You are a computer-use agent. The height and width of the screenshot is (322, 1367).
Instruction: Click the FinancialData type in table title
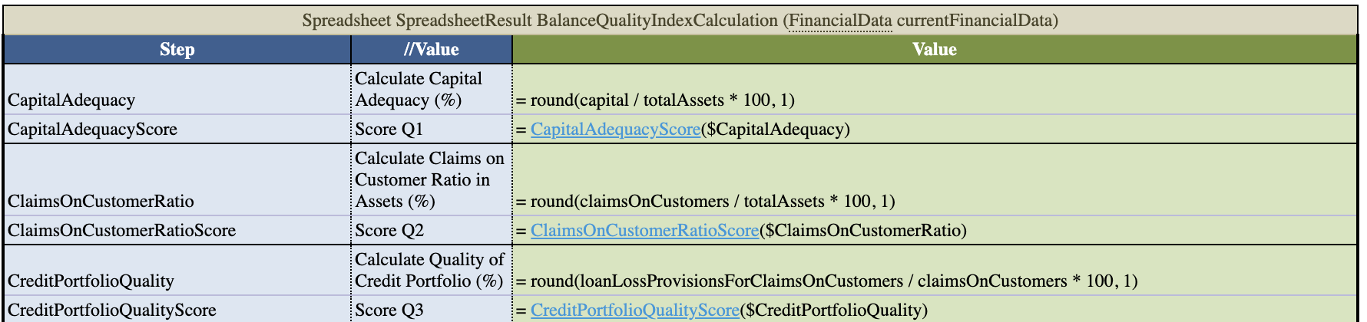(x=840, y=21)
